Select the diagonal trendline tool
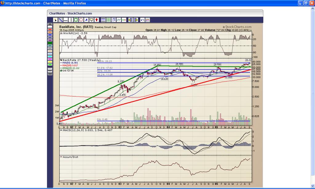 pos(61,20)
